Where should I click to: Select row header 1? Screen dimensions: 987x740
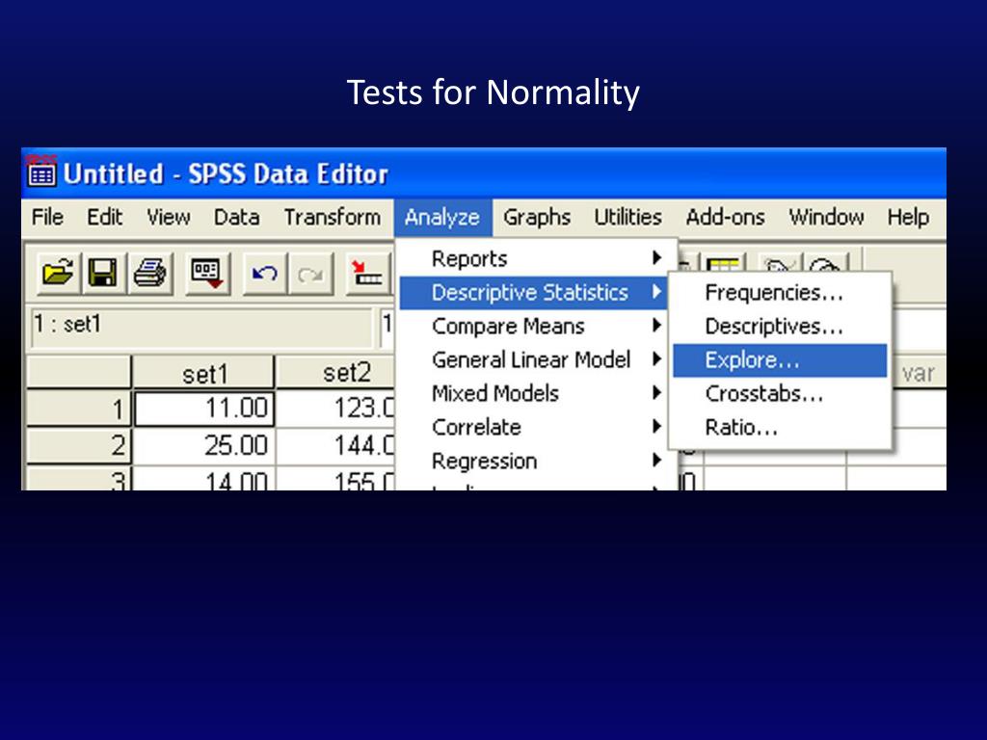pos(79,409)
